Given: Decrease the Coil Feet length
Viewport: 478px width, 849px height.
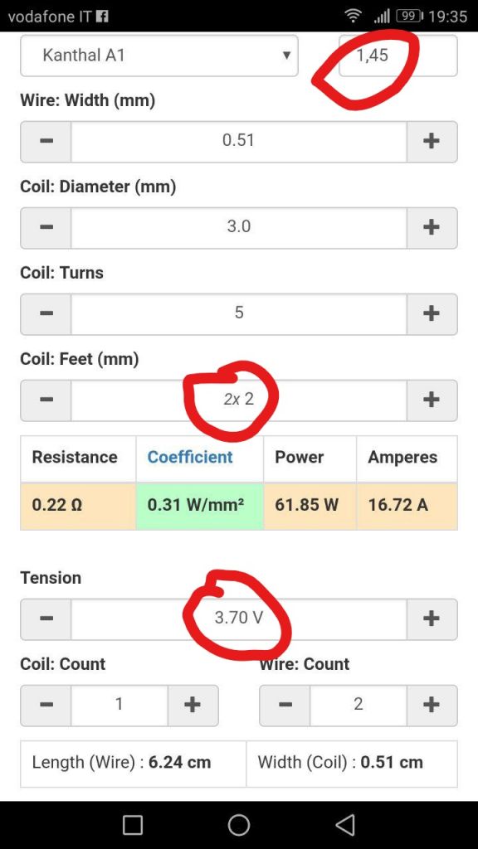Looking at the screenshot, I should tap(46, 400).
